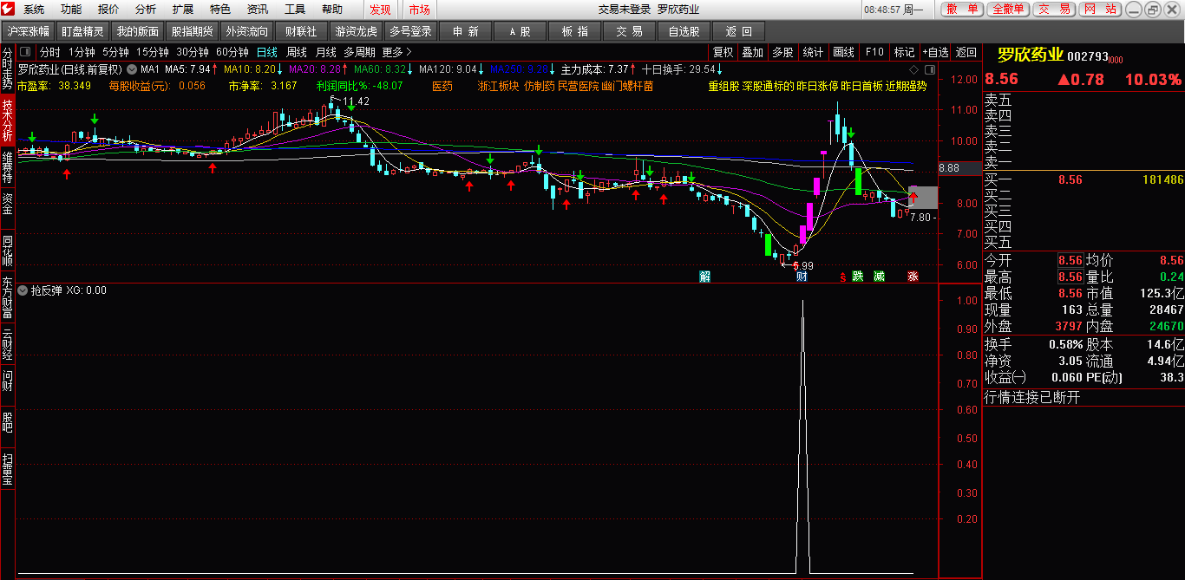Select the 60分钟 period tab
1185x580 pixels.
232,52
